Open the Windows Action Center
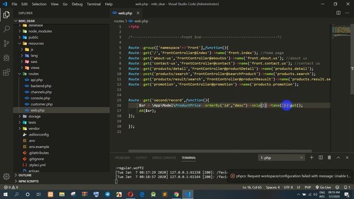 point(347,194)
